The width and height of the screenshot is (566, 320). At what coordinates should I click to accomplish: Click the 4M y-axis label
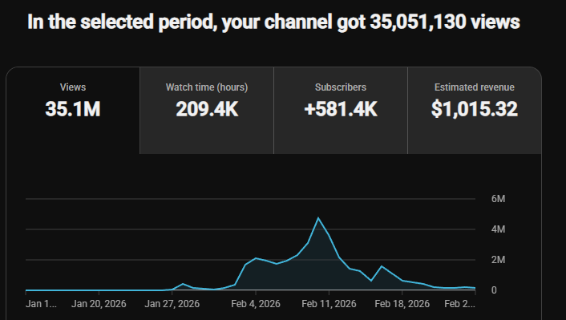[x=498, y=229]
